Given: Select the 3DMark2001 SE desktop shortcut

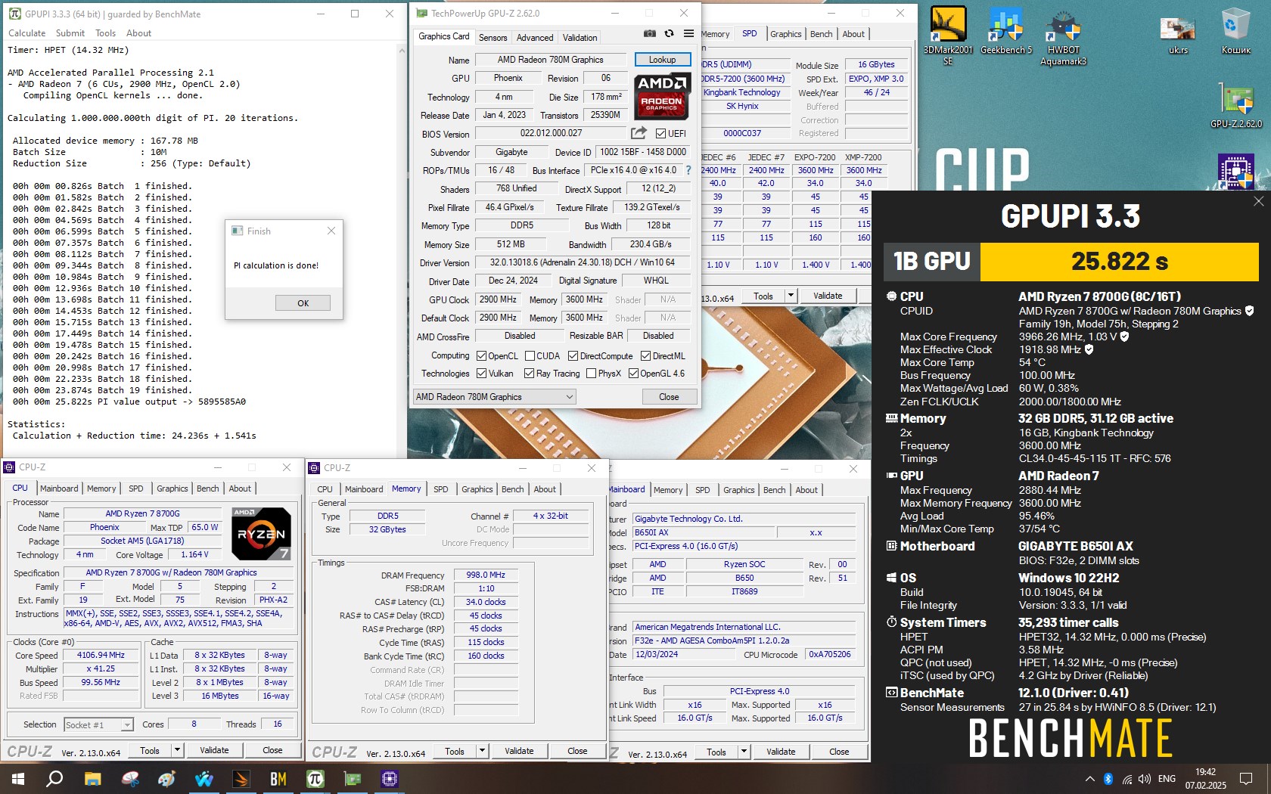Looking at the screenshot, I should [x=948, y=36].
